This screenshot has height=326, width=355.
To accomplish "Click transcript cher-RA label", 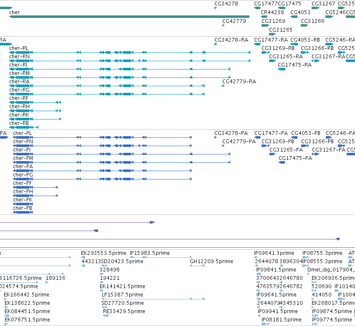I will [x=19, y=82].
